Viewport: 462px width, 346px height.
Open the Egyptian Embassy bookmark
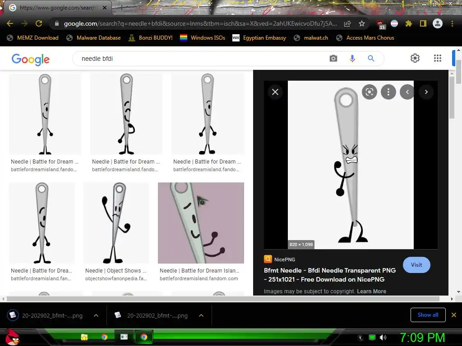pos(259,38)
